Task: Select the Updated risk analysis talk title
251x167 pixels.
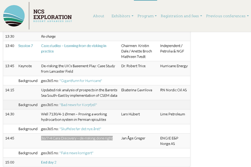Action: 79,93
